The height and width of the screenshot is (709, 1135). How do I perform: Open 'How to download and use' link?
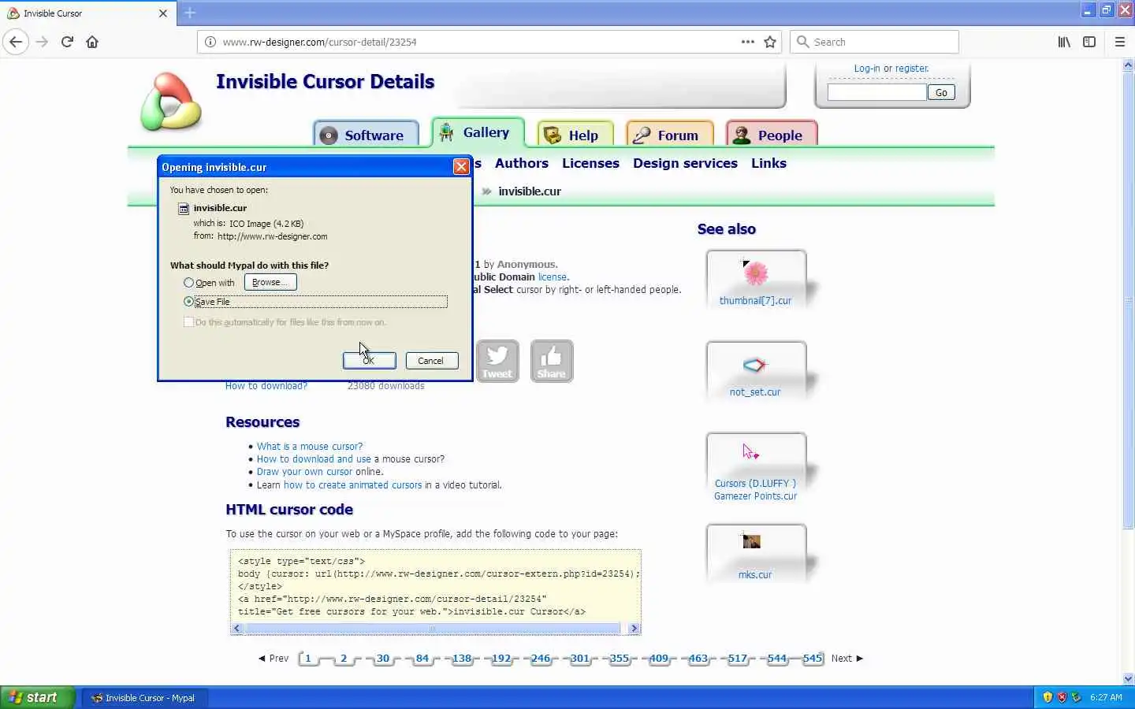[x=314, y=458]
